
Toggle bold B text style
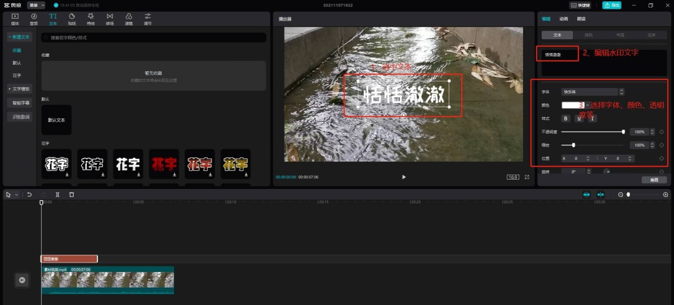pos(566,119)
